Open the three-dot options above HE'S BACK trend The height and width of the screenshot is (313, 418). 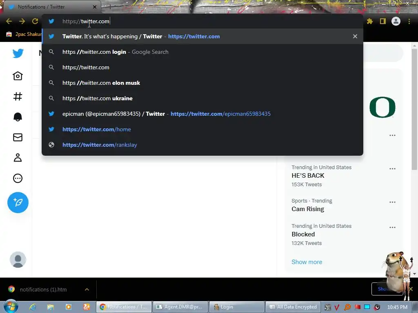392,135
